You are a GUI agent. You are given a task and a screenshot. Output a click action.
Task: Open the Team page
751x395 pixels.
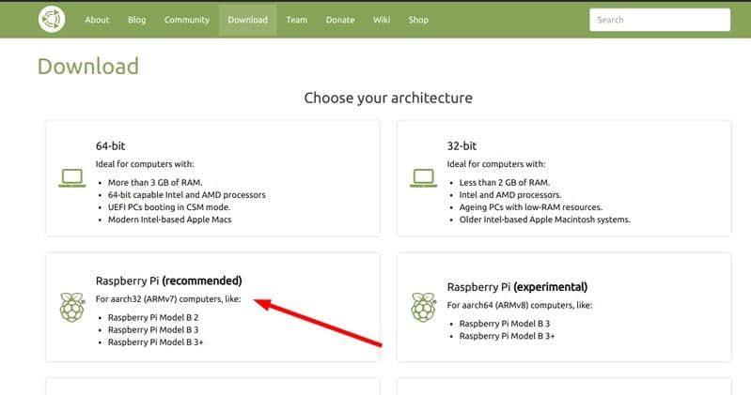click(296, 20)
